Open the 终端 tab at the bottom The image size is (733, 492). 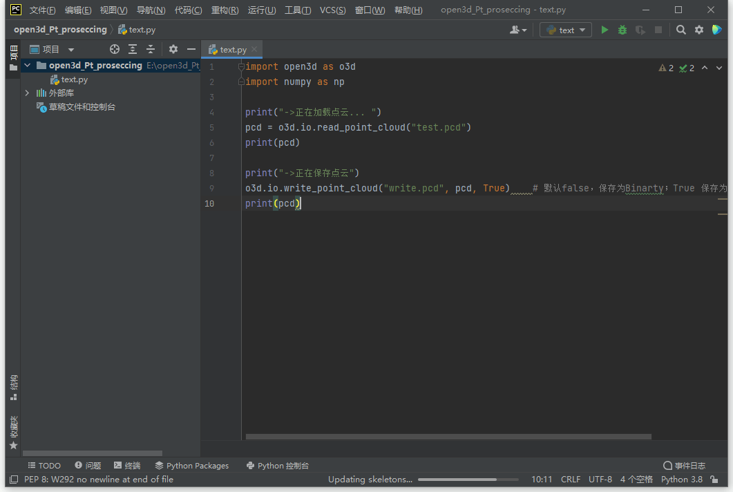pyautogui.click(x=127, y=466)
